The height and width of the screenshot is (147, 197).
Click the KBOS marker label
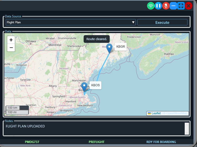coord(95,85)
